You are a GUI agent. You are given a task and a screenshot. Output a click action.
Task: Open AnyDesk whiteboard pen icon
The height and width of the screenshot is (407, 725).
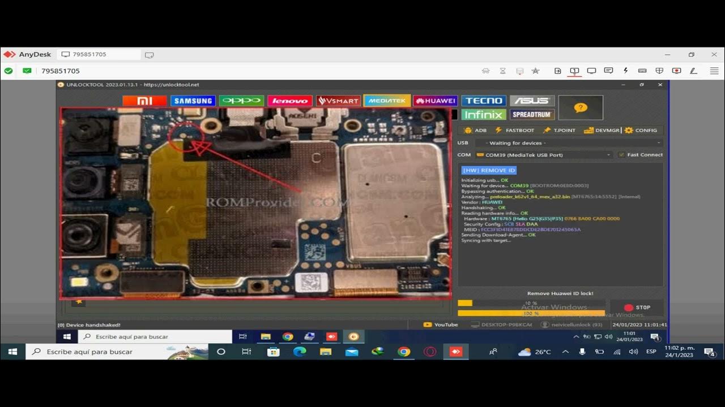pos(693,71)
